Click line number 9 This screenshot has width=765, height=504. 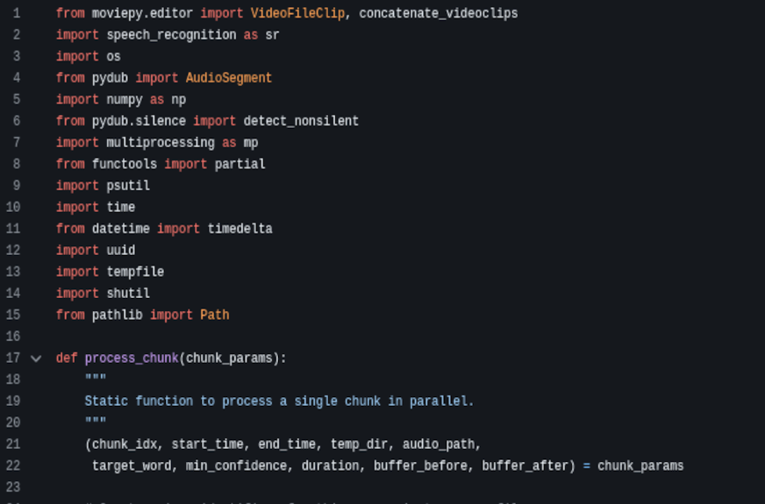(x=16, y=186)
